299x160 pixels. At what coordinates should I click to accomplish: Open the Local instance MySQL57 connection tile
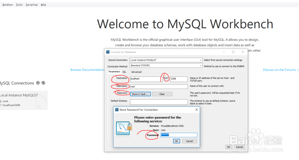pyautogui.click(x=23, y=100)
